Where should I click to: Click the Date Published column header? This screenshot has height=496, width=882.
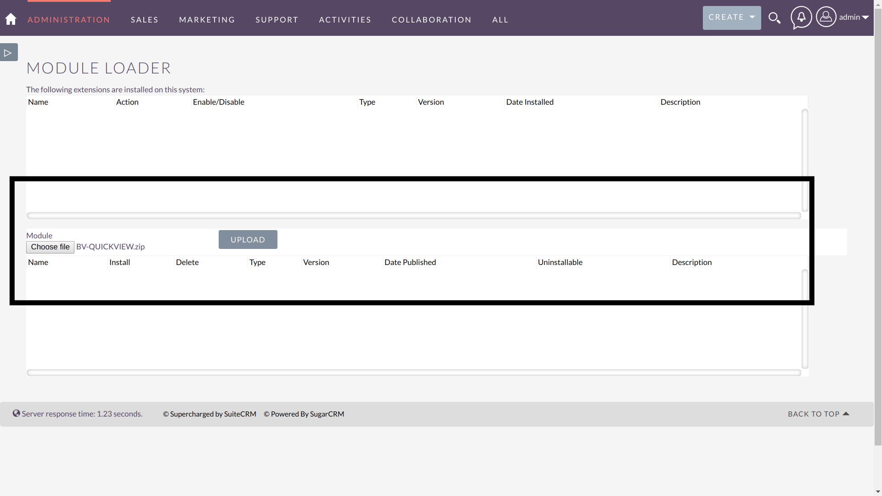point(410,262)
